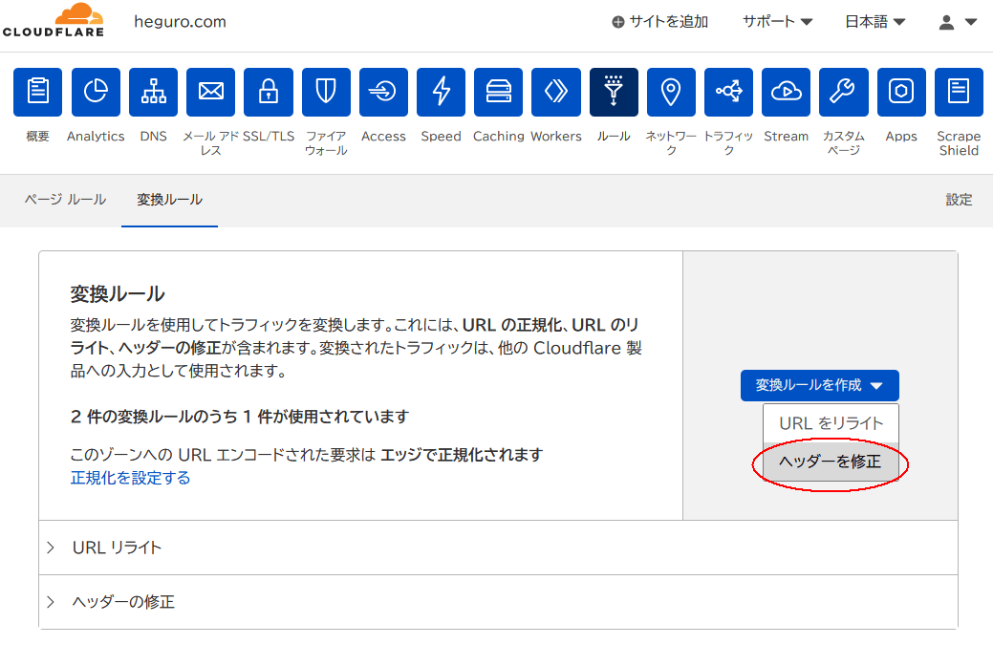Open the ネットワーク location pin icon
The width and height of the screenshot is (993, 645).
(x=671, y=92)
